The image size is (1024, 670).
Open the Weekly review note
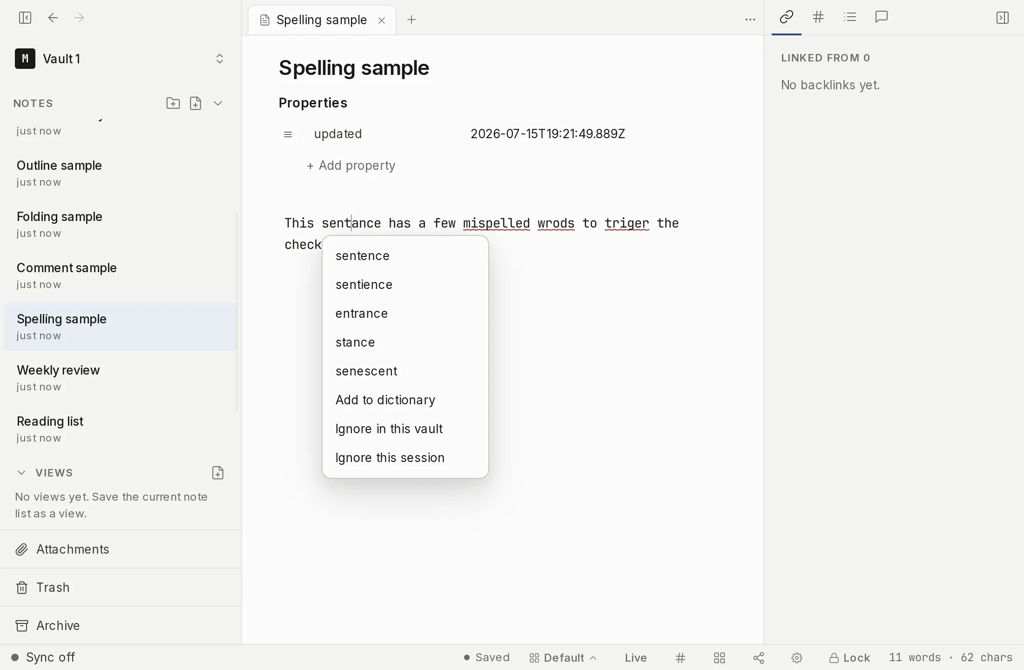tap(121, 378)
